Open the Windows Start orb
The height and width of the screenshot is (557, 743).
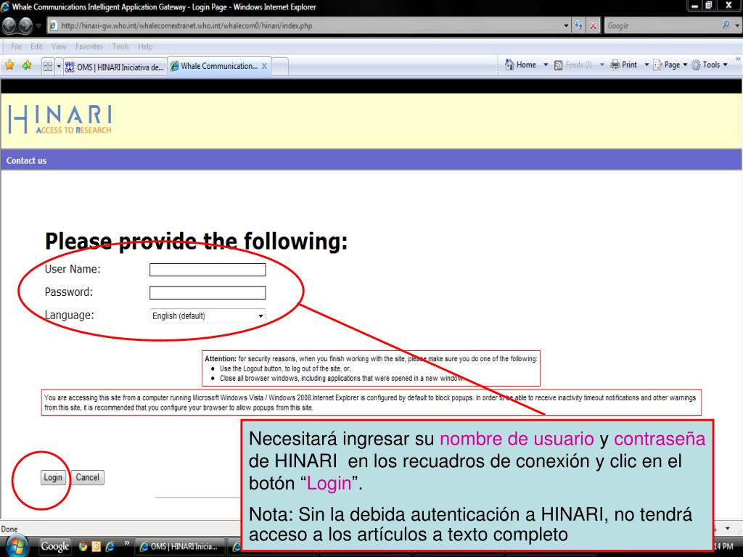click(17, 546)
